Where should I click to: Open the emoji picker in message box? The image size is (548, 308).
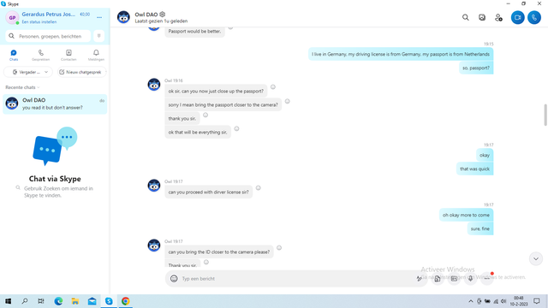174,278
